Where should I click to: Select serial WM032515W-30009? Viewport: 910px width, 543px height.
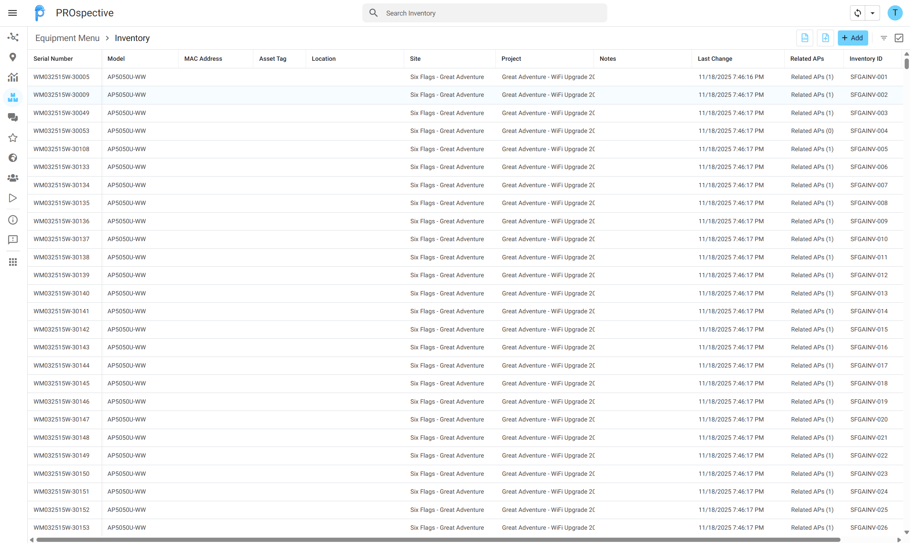coord(62,95)
